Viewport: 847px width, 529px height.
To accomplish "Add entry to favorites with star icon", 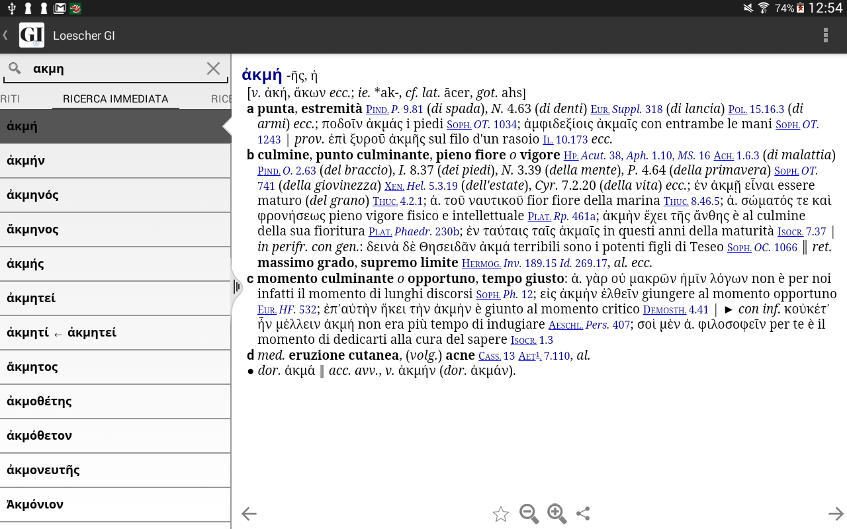I will [501, 514].
